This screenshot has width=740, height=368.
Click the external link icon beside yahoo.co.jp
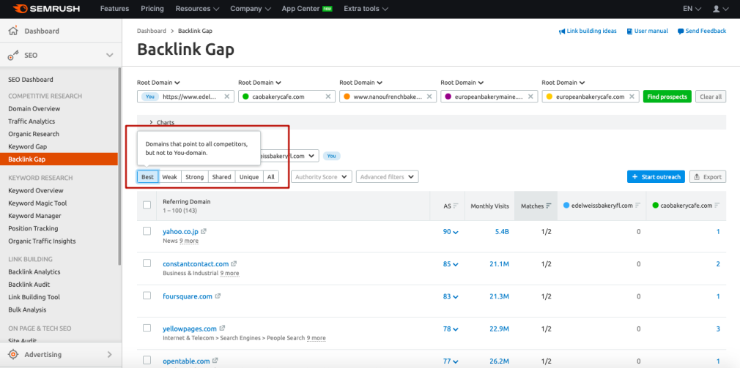tap(204, 231)
